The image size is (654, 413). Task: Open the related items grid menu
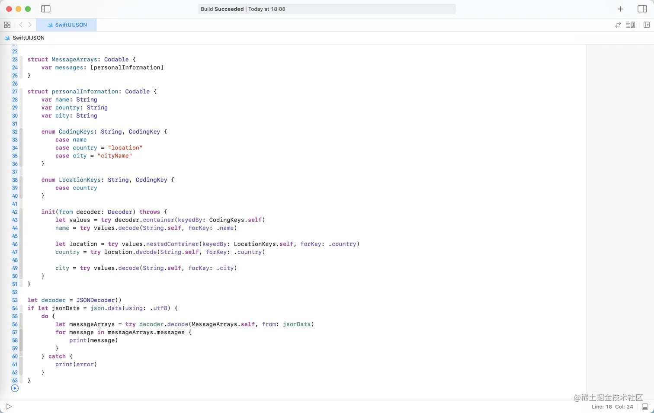tap(7, 25)
